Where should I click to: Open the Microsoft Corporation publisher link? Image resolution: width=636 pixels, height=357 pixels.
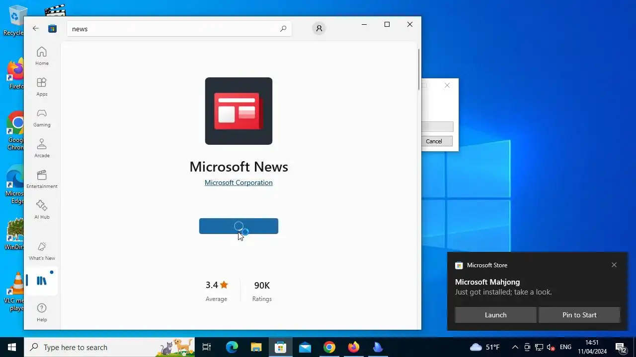pos(238,182)
